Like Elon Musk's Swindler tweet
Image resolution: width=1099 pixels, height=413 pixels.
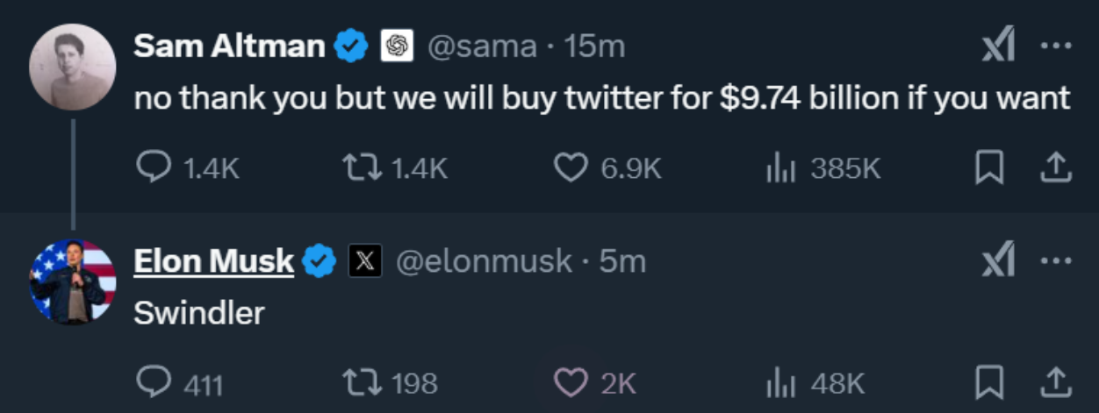(x=571, y=381)
